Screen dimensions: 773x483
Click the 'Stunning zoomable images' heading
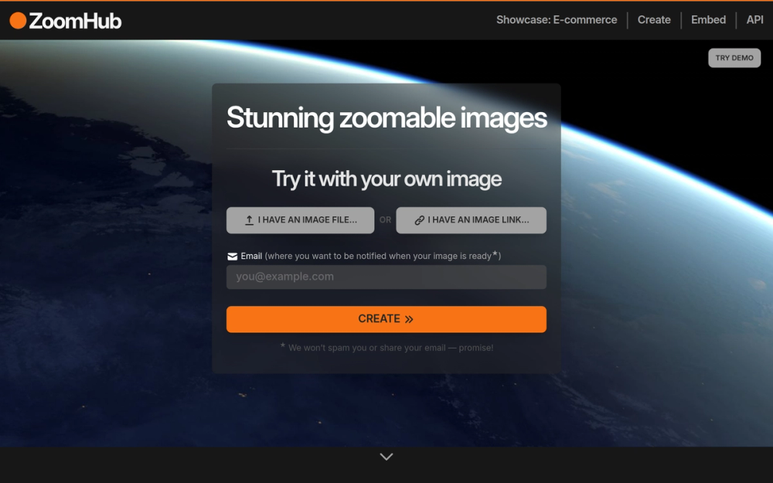pyautogui.click(x=386, y=117)
